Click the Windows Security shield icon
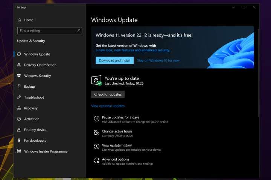This screenshot has height=180, width=271. [x=19, y=76]
